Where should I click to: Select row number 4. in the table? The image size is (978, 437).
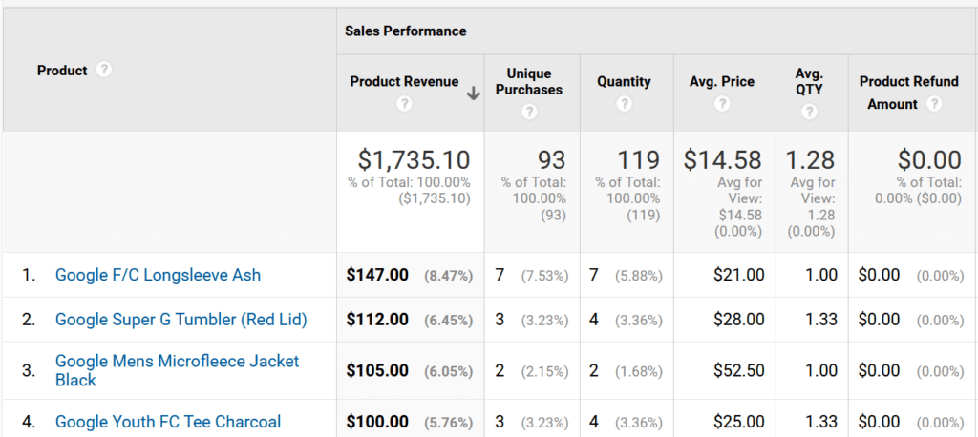click(x=29, y=422)
